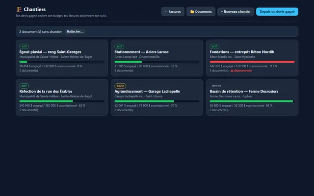This screenshot has height=196, width=314.
Task: Click '2 document(s)' in Égout pluvial card
Action: click(28, 71)
